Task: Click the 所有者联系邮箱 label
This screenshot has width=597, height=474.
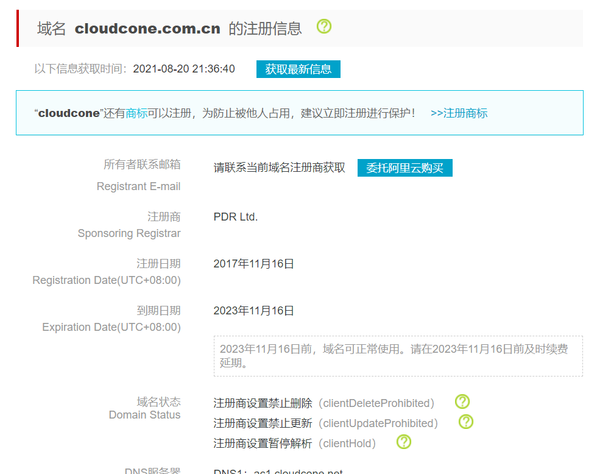Action: coord(142,164)
